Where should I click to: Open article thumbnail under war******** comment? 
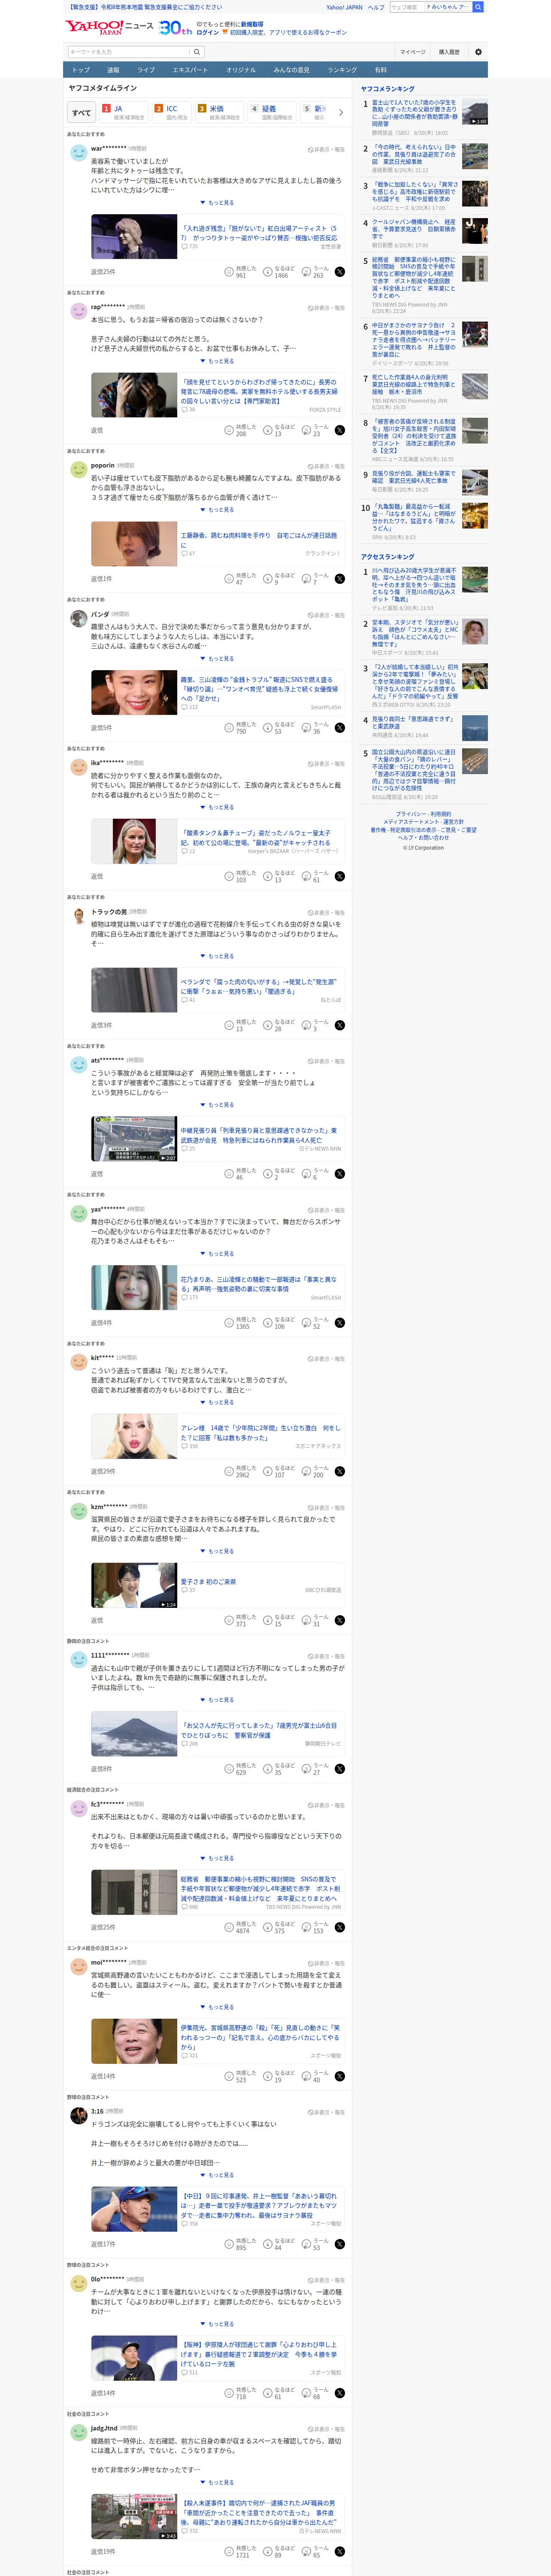pos(134,238)
